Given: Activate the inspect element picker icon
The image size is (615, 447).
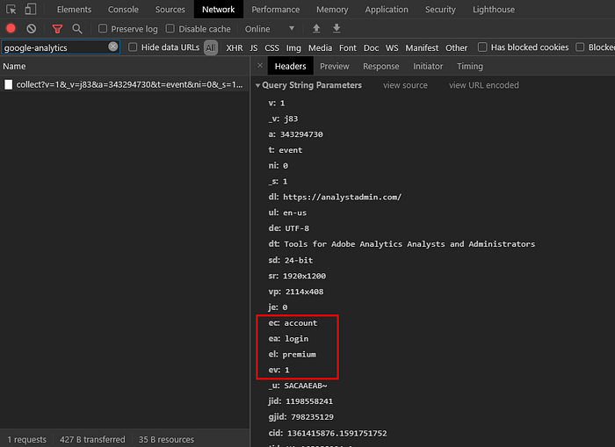Looking at the screenshot, I should [11, 10].
